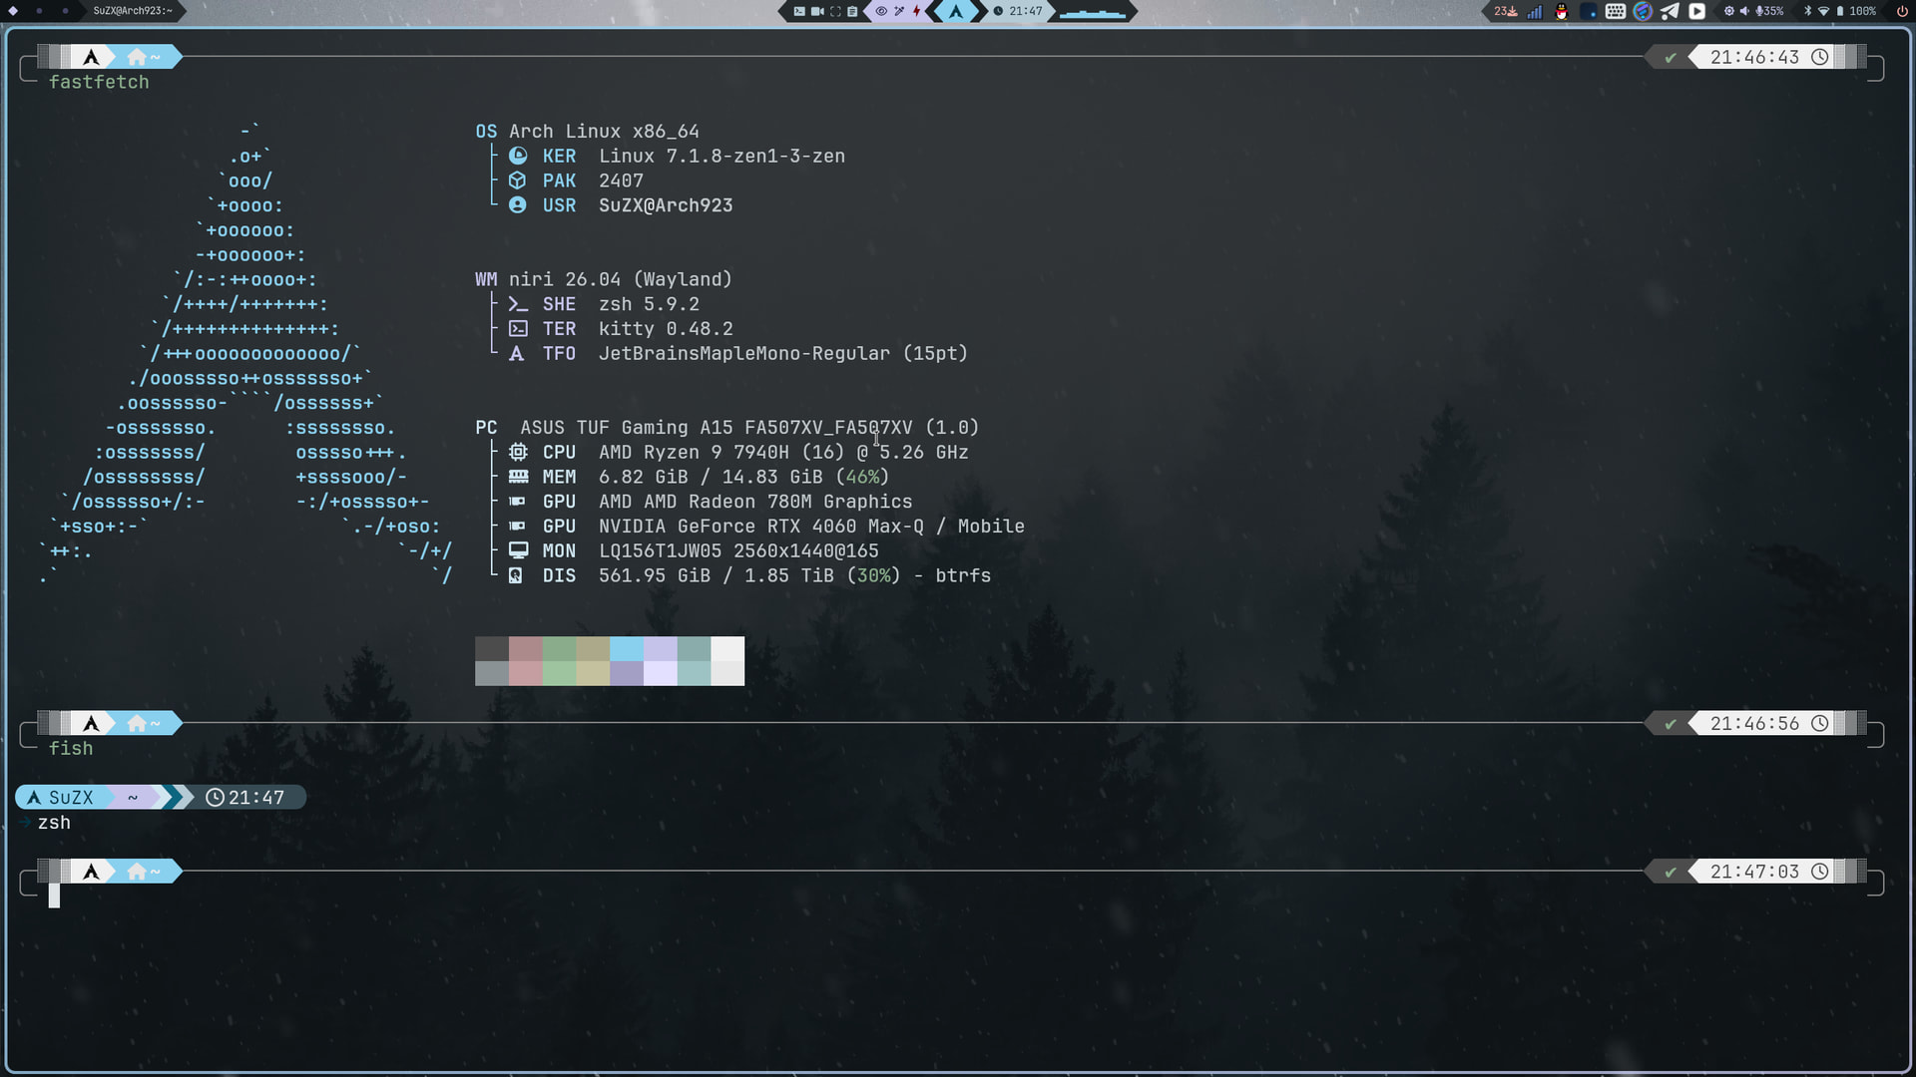Screen dimensions: 1916x1077
Task: Click the pink swatch in top palette row
Action: pyautogui.click(x=526, y=648)
